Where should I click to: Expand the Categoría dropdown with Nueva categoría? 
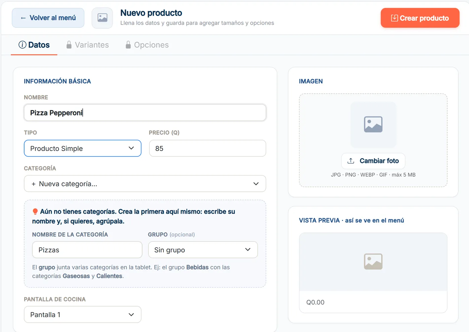(145, 184)
